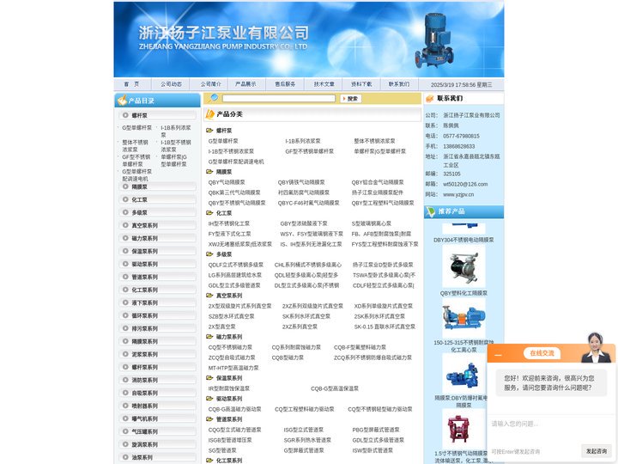Open the 联系我们 navigation item
The width and height of the screenshot is (618, 464).
[399, 84]
